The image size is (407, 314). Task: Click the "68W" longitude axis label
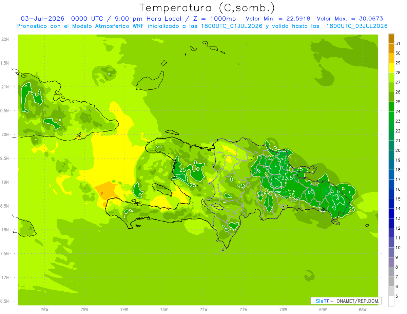(363, 310)
